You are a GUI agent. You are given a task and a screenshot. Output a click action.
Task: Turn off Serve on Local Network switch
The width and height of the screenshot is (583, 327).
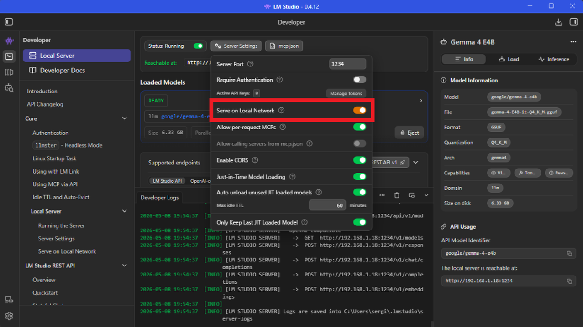tap(360, 111)
